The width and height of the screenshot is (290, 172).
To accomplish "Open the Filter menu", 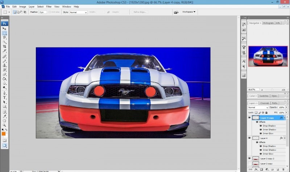I will click(49, 7).
